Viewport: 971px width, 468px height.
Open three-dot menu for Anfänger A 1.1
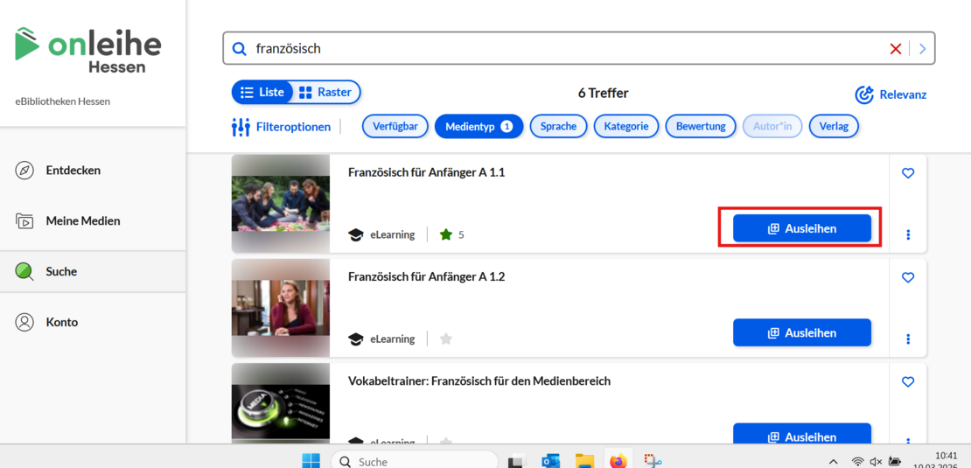coord(908,234)
